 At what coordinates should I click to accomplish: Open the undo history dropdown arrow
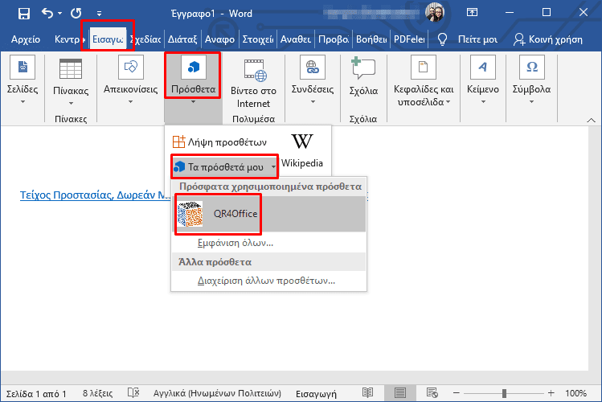click(x=59, y=14)
